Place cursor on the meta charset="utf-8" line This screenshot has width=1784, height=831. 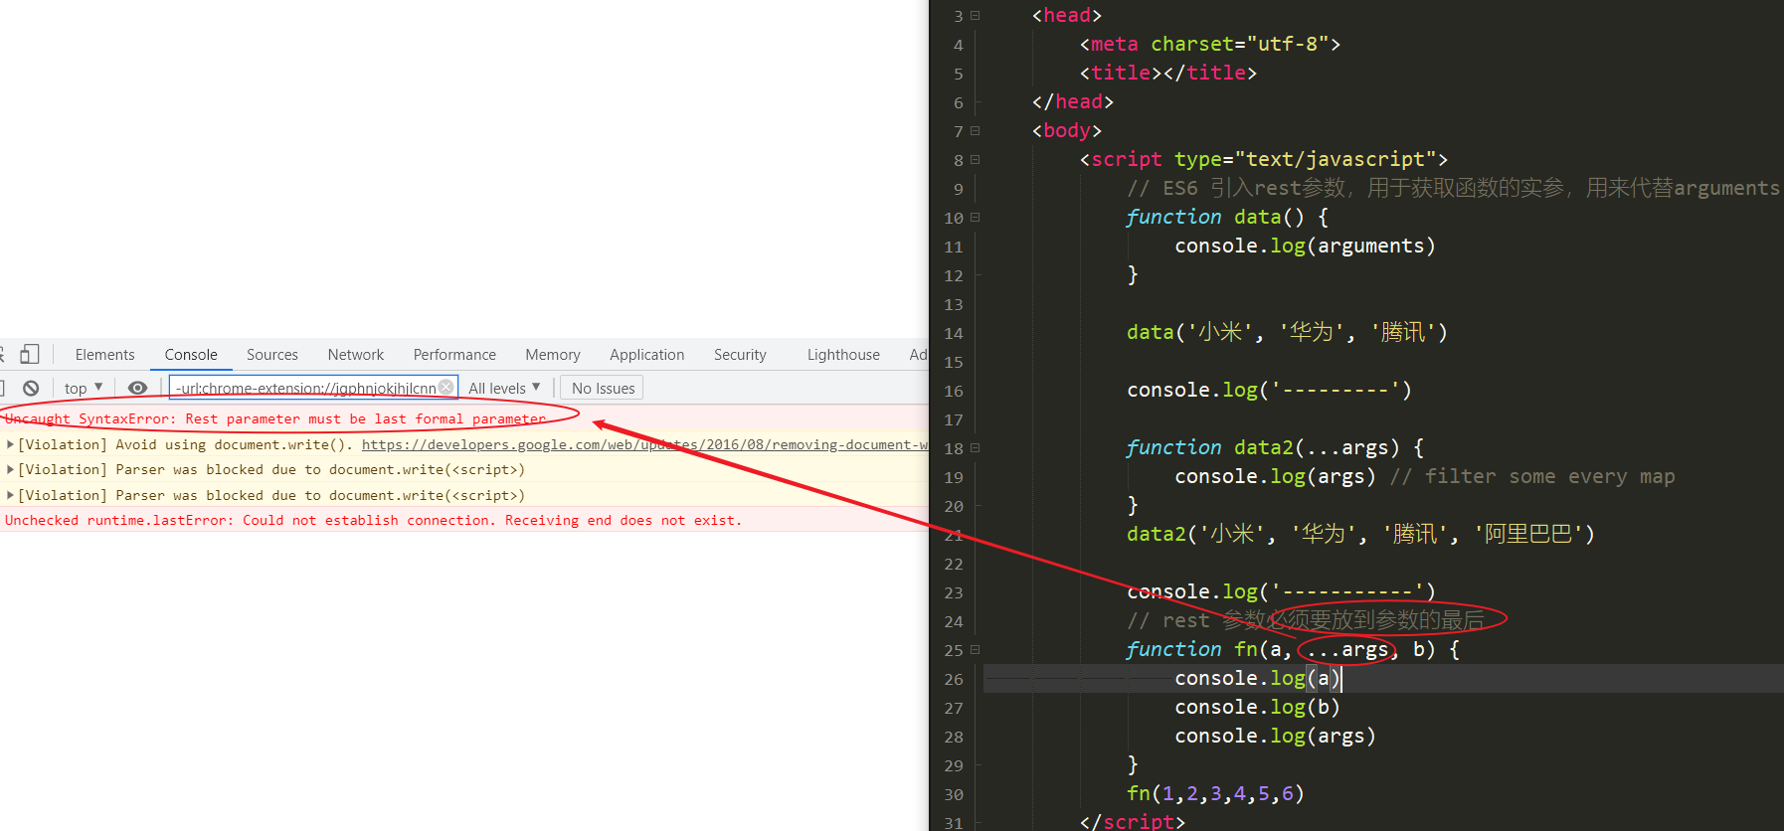pos(1210,44)
